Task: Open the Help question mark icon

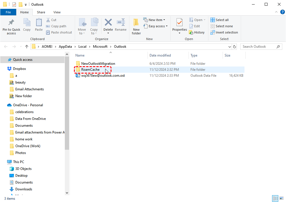Action: click(x=282, y=12)
